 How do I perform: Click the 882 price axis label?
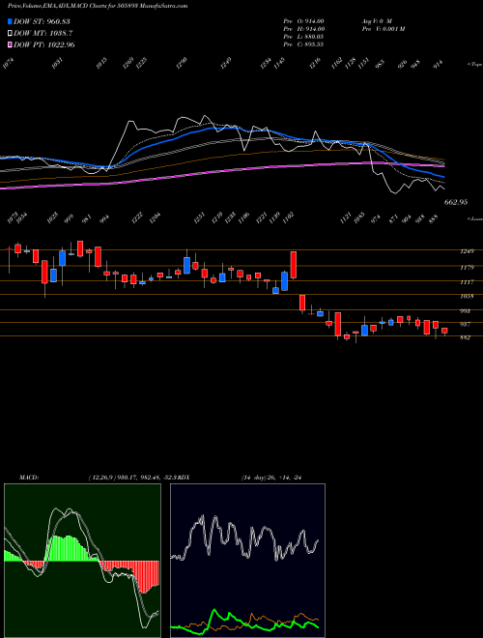pyautogui.click(x=466, y=337)
